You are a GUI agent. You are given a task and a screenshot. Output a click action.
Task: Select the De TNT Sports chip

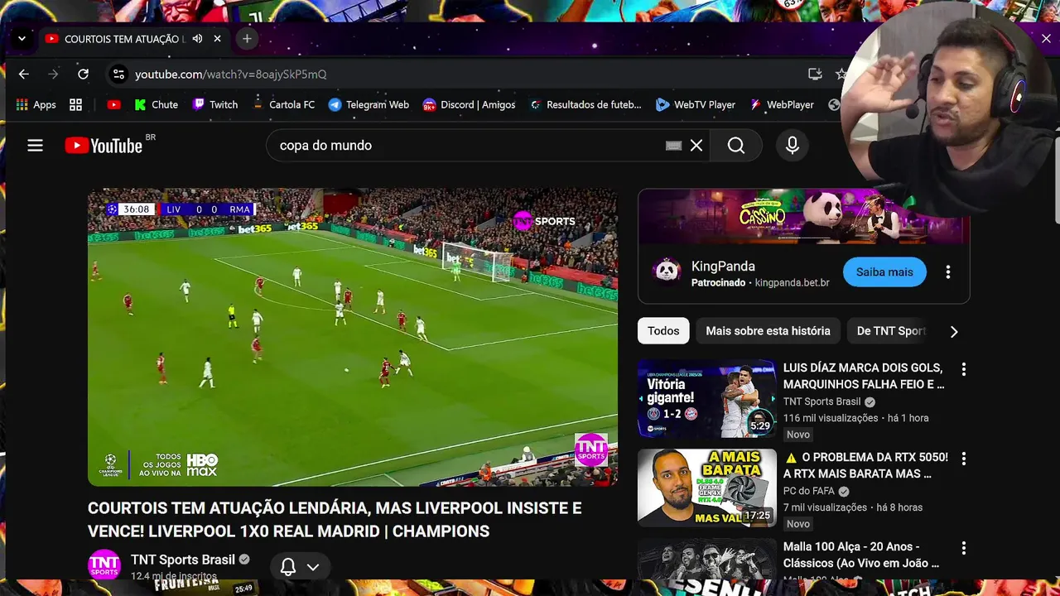(891, 331)
